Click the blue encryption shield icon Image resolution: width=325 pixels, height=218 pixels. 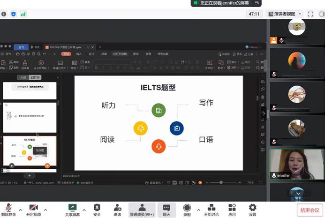click(14, 14)
